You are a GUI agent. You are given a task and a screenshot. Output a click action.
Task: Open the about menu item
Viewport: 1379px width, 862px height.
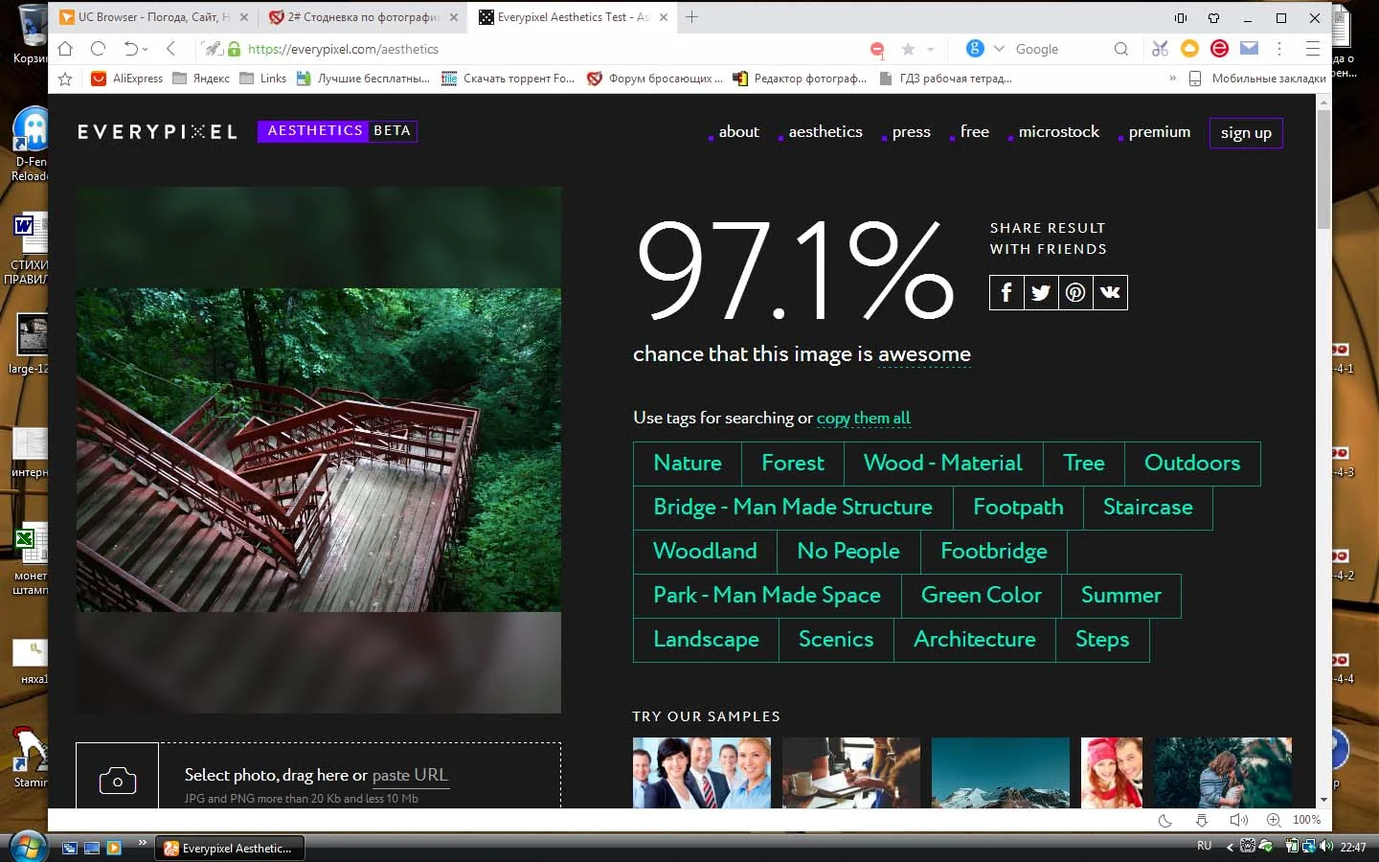coord(737,132)
